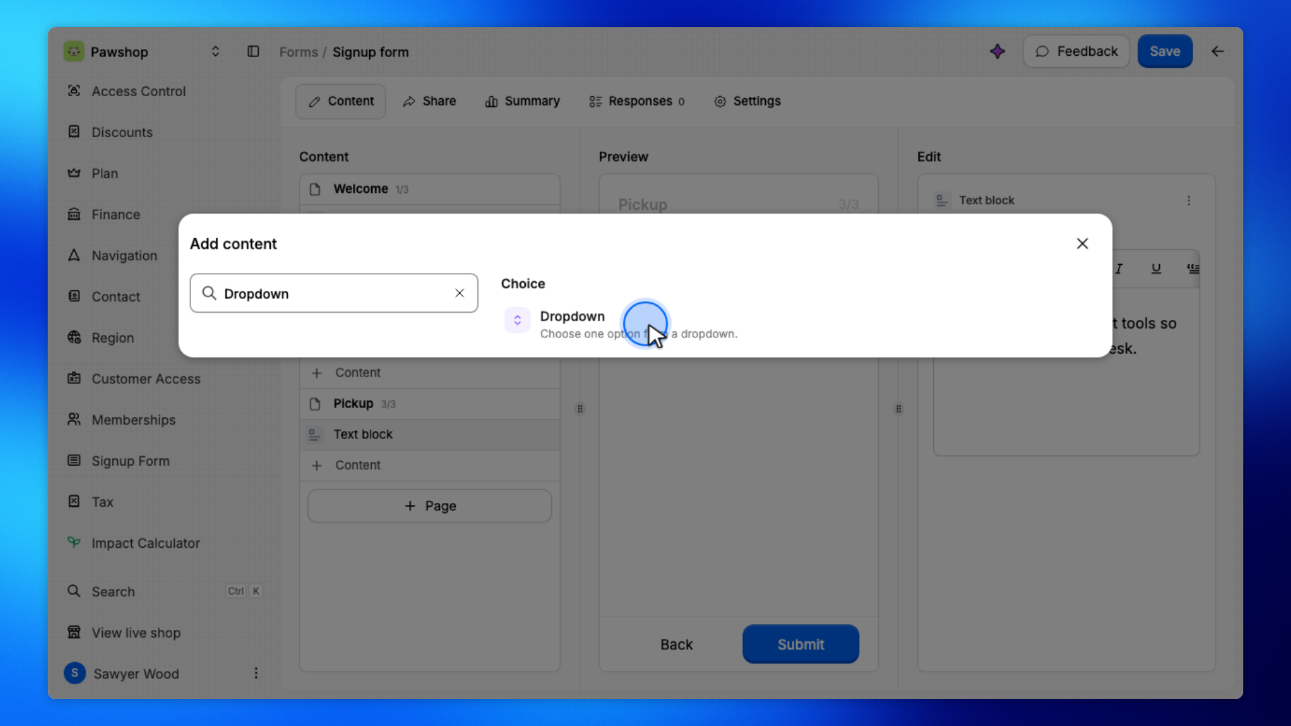Viewport: 1291px width, 726px height.
Task: Switch to the Content tab
Action: pyautogui.click(x=340, y=101)
